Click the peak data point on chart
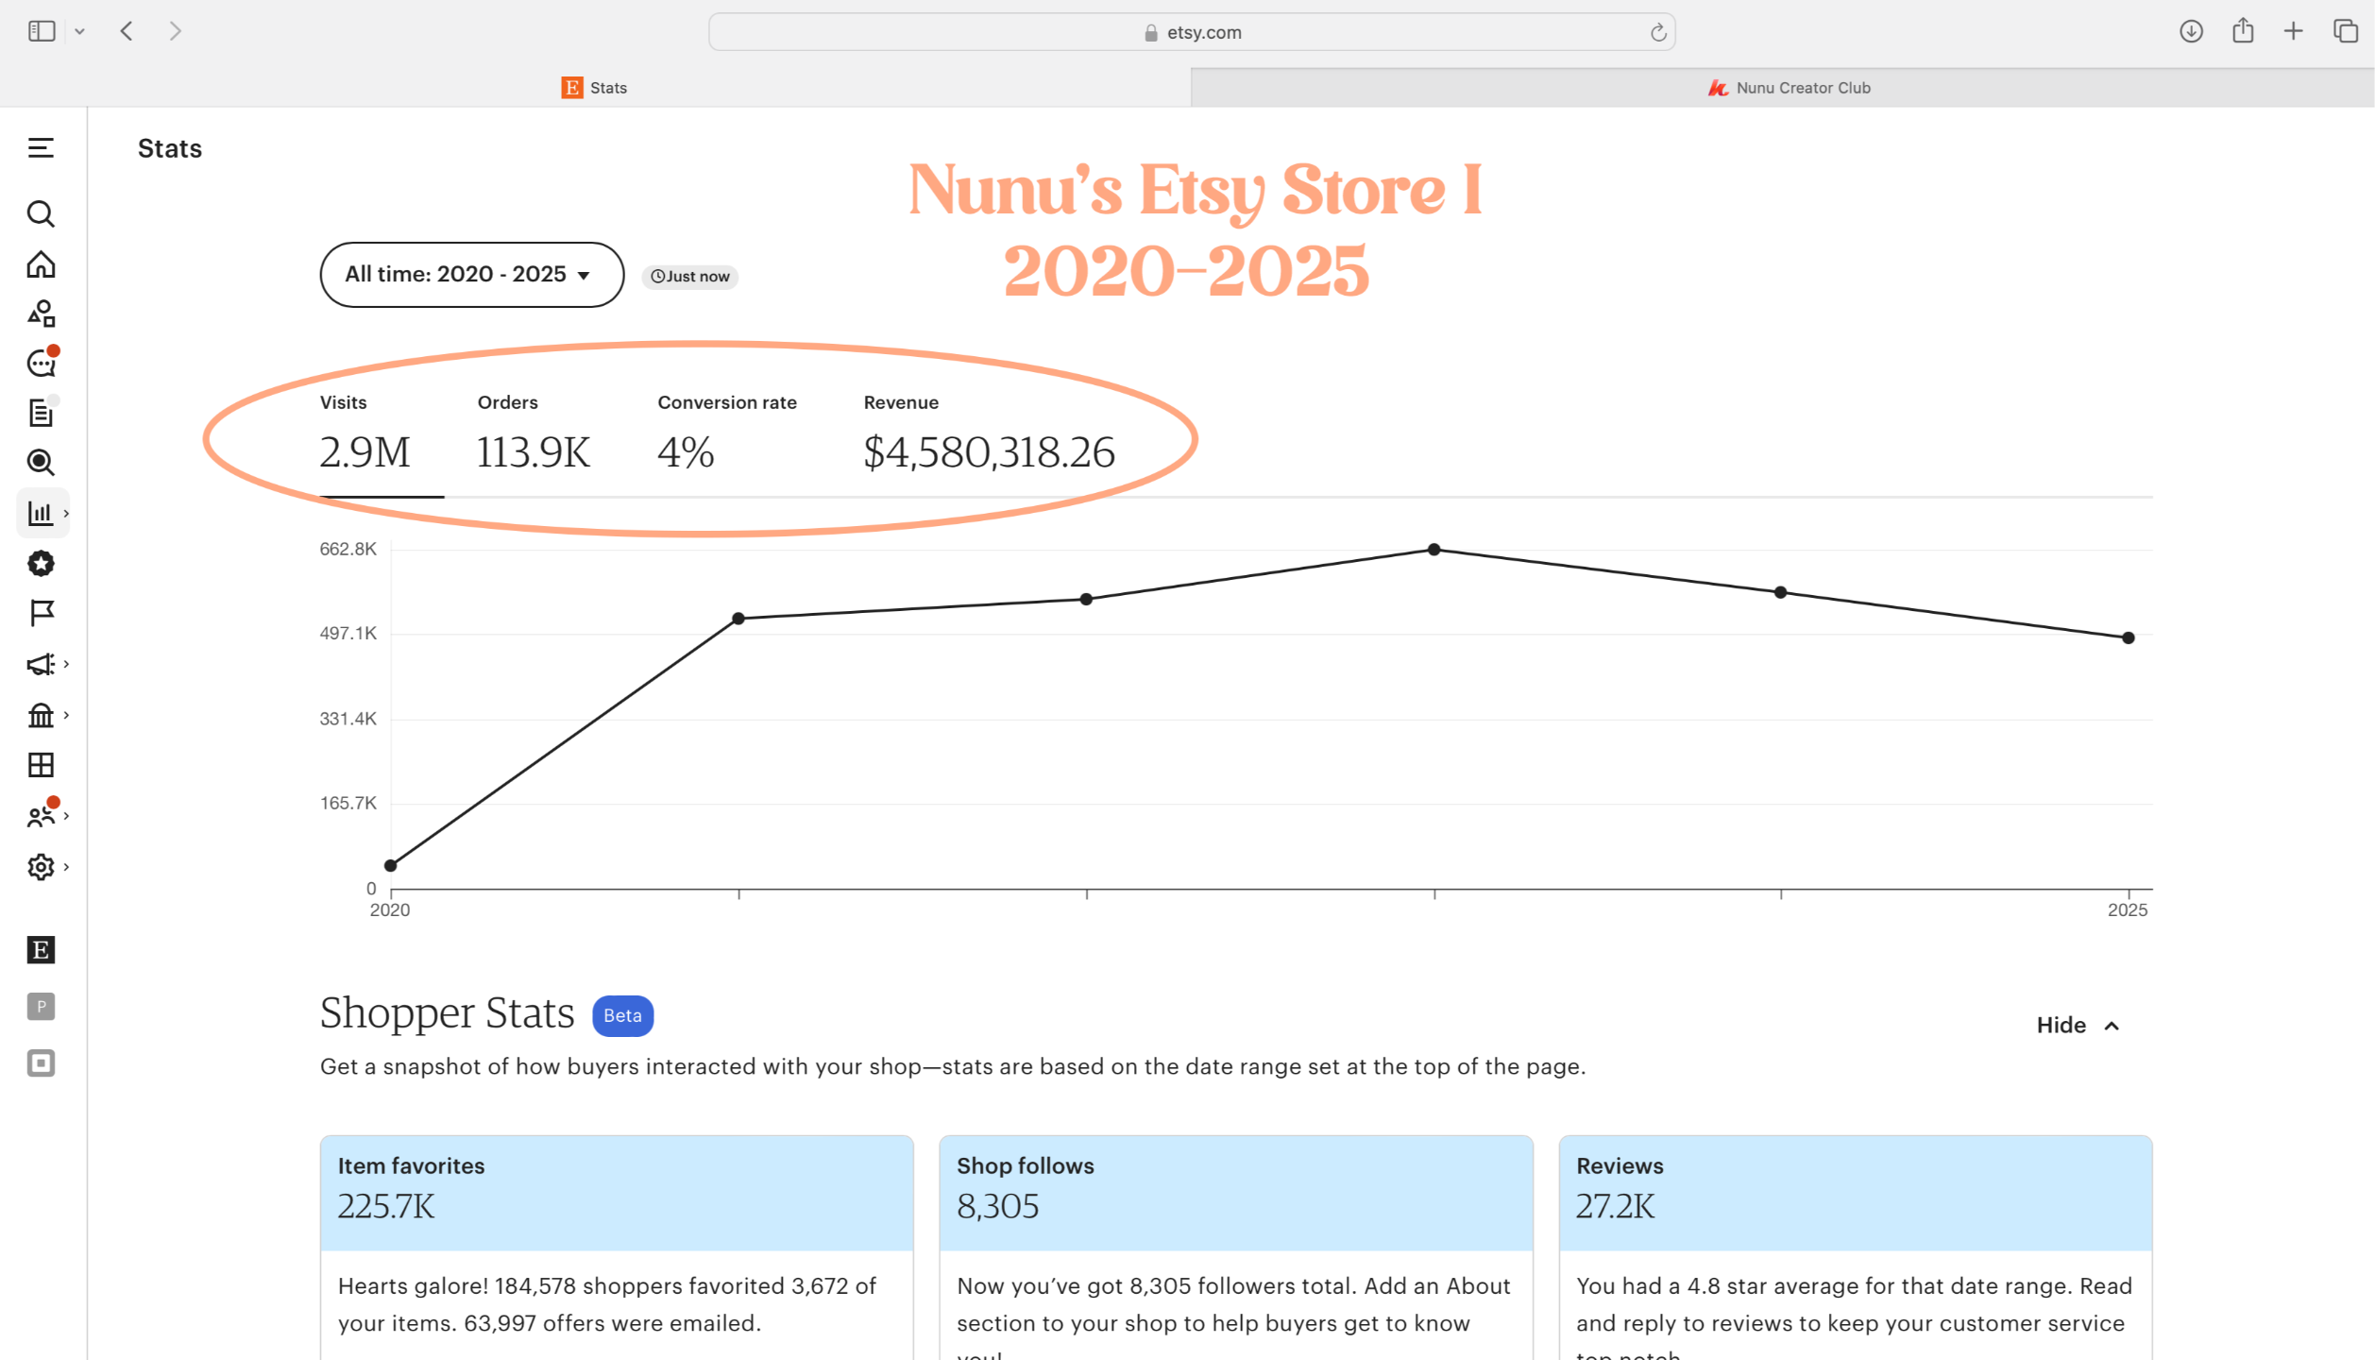 click(1433, 550)
